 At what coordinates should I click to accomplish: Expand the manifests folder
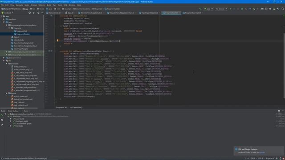(x=4, y=19)
